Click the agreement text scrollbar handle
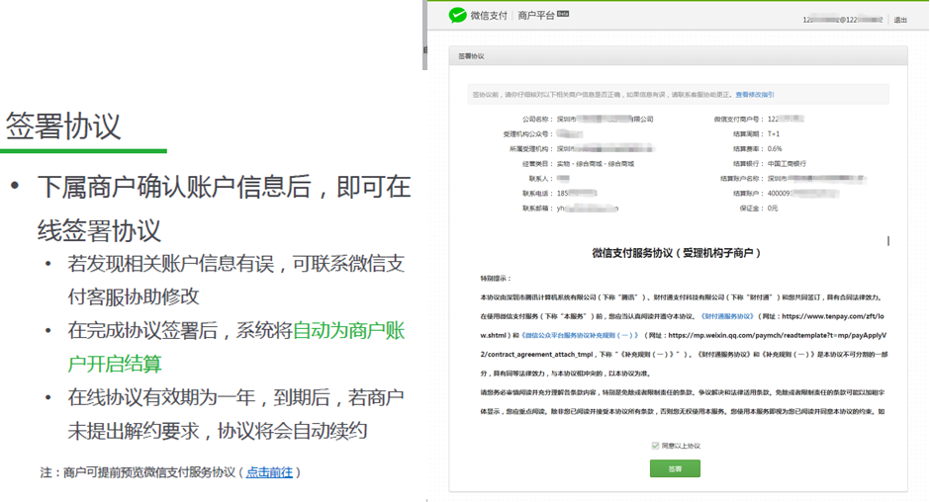930x502 pixels. click(887, 241)
